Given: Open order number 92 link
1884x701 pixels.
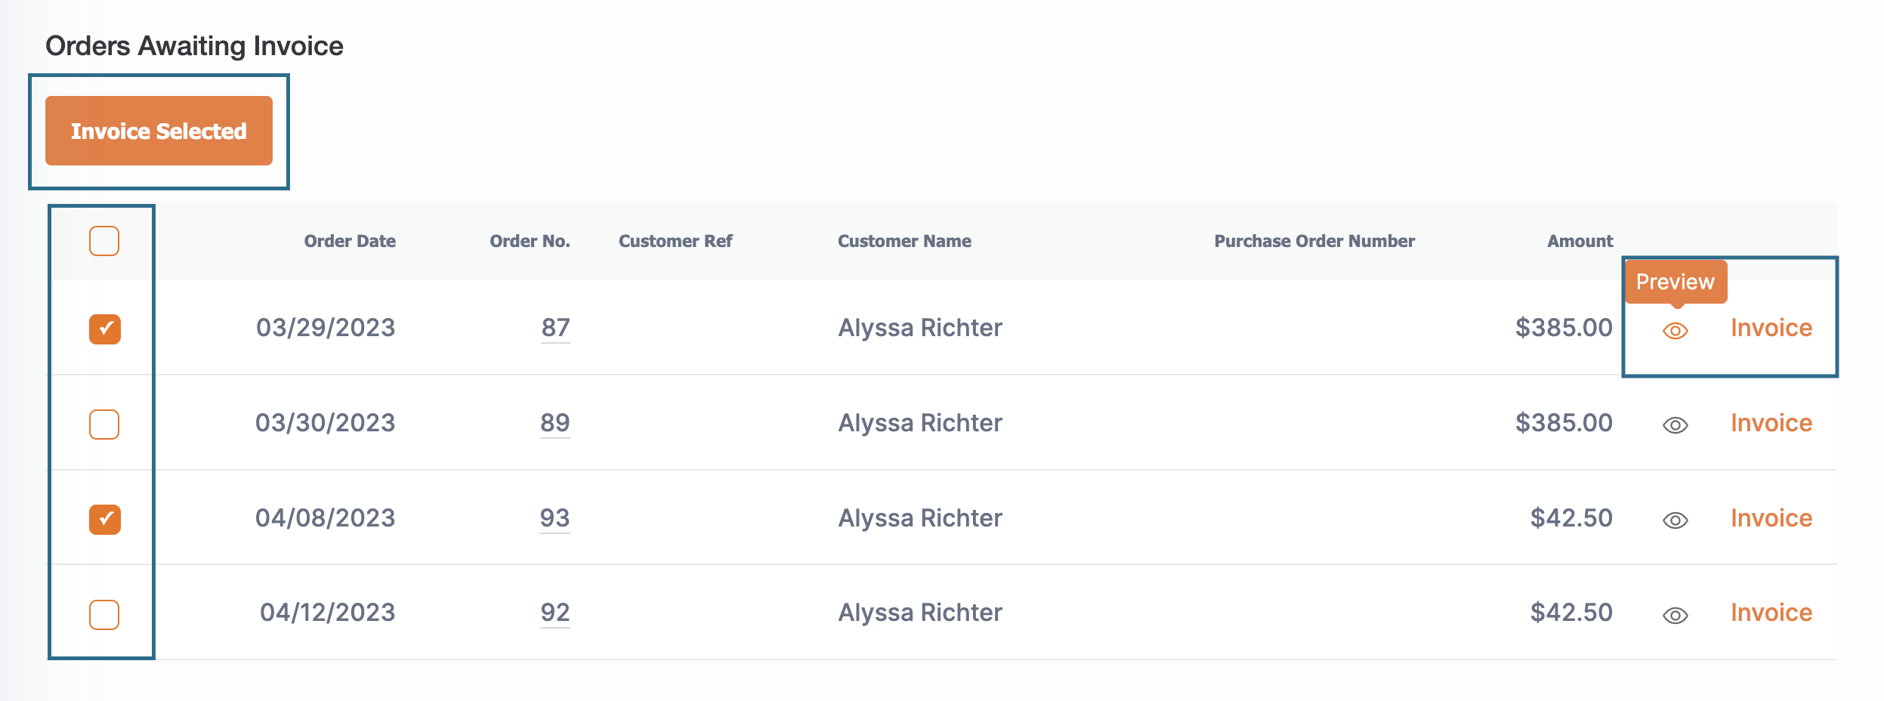Looking at the screenshot, I should [555, 613].
